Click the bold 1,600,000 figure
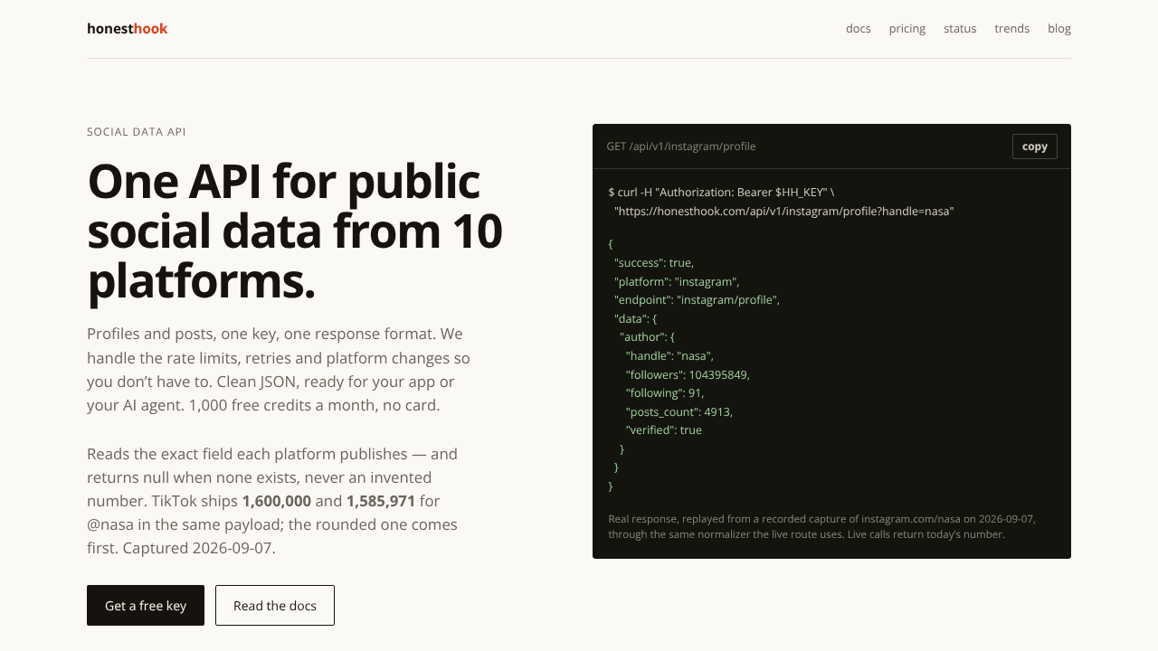Viewport: 1158px width, 651px height. (x=277, y=501)
